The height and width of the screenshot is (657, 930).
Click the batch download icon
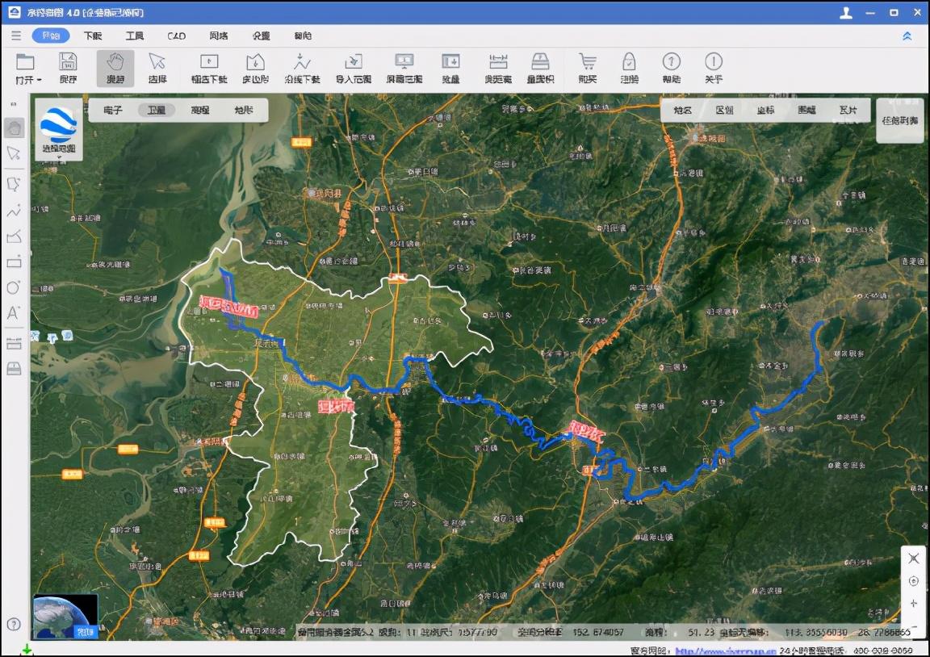(450, 61)
